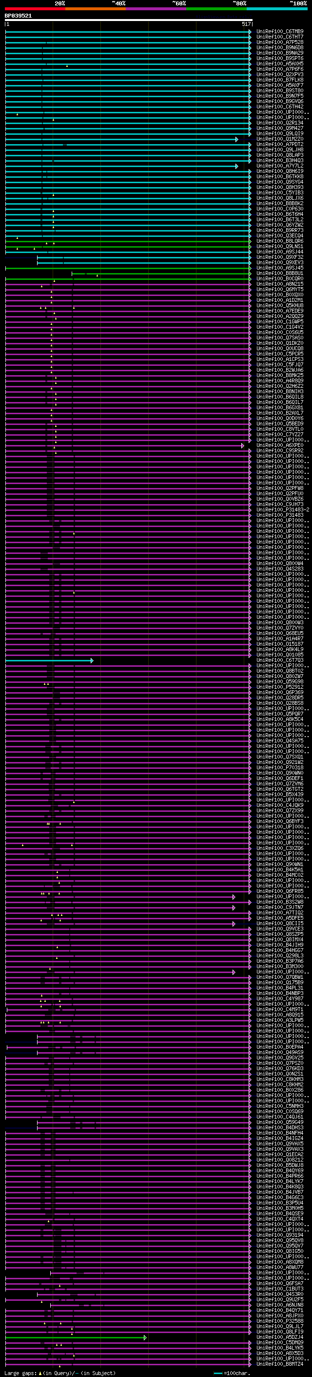Screen dimensions: 312x1377
Task: Select UniRef100_B0CQR0 hit
Action: click(x=280, y=278)
